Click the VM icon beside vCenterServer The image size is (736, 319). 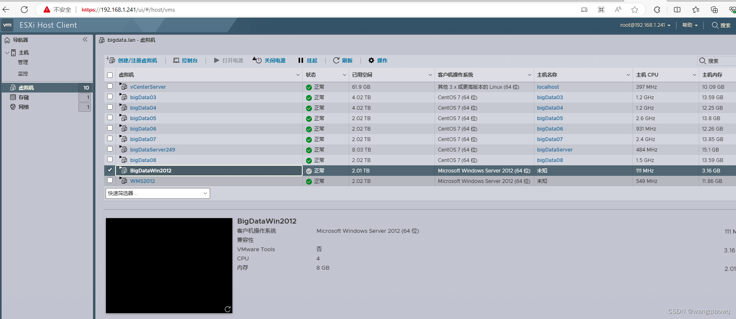pyautogui.click(x=124, y=86)
